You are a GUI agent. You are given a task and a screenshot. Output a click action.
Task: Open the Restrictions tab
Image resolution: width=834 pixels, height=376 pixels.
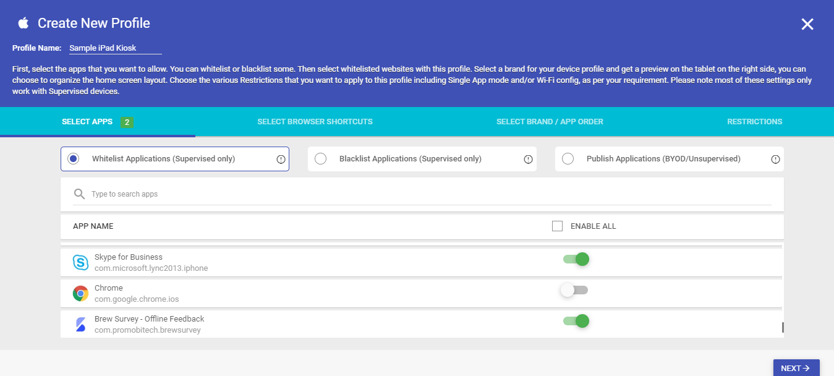click(754, 122)
